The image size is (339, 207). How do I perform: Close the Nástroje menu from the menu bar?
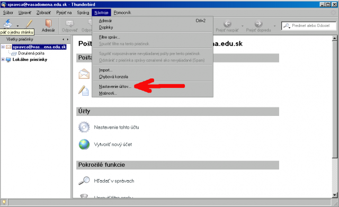[101, 13]
